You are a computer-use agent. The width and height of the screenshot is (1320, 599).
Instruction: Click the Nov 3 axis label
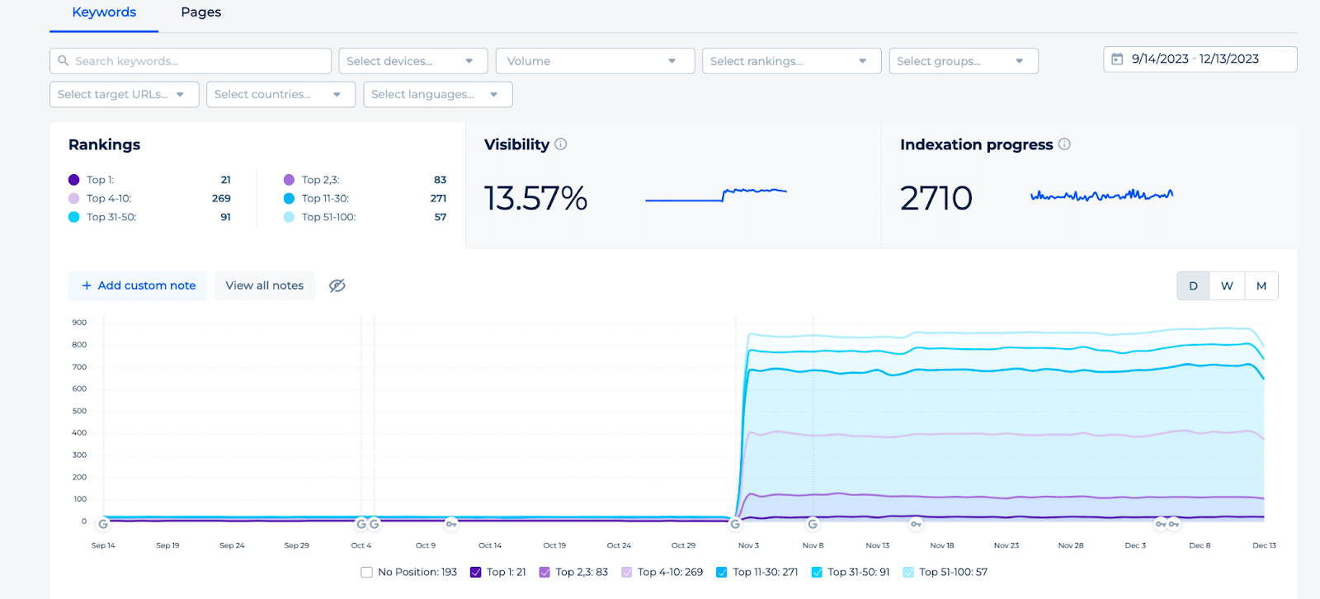tap(748, 545)
